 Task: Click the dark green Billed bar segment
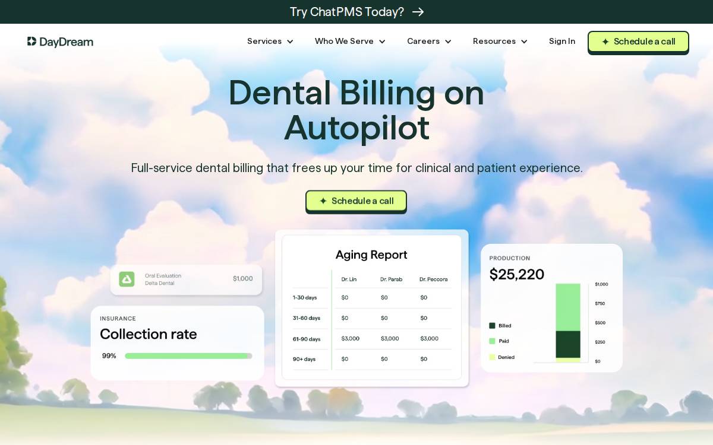coord(568,345)
